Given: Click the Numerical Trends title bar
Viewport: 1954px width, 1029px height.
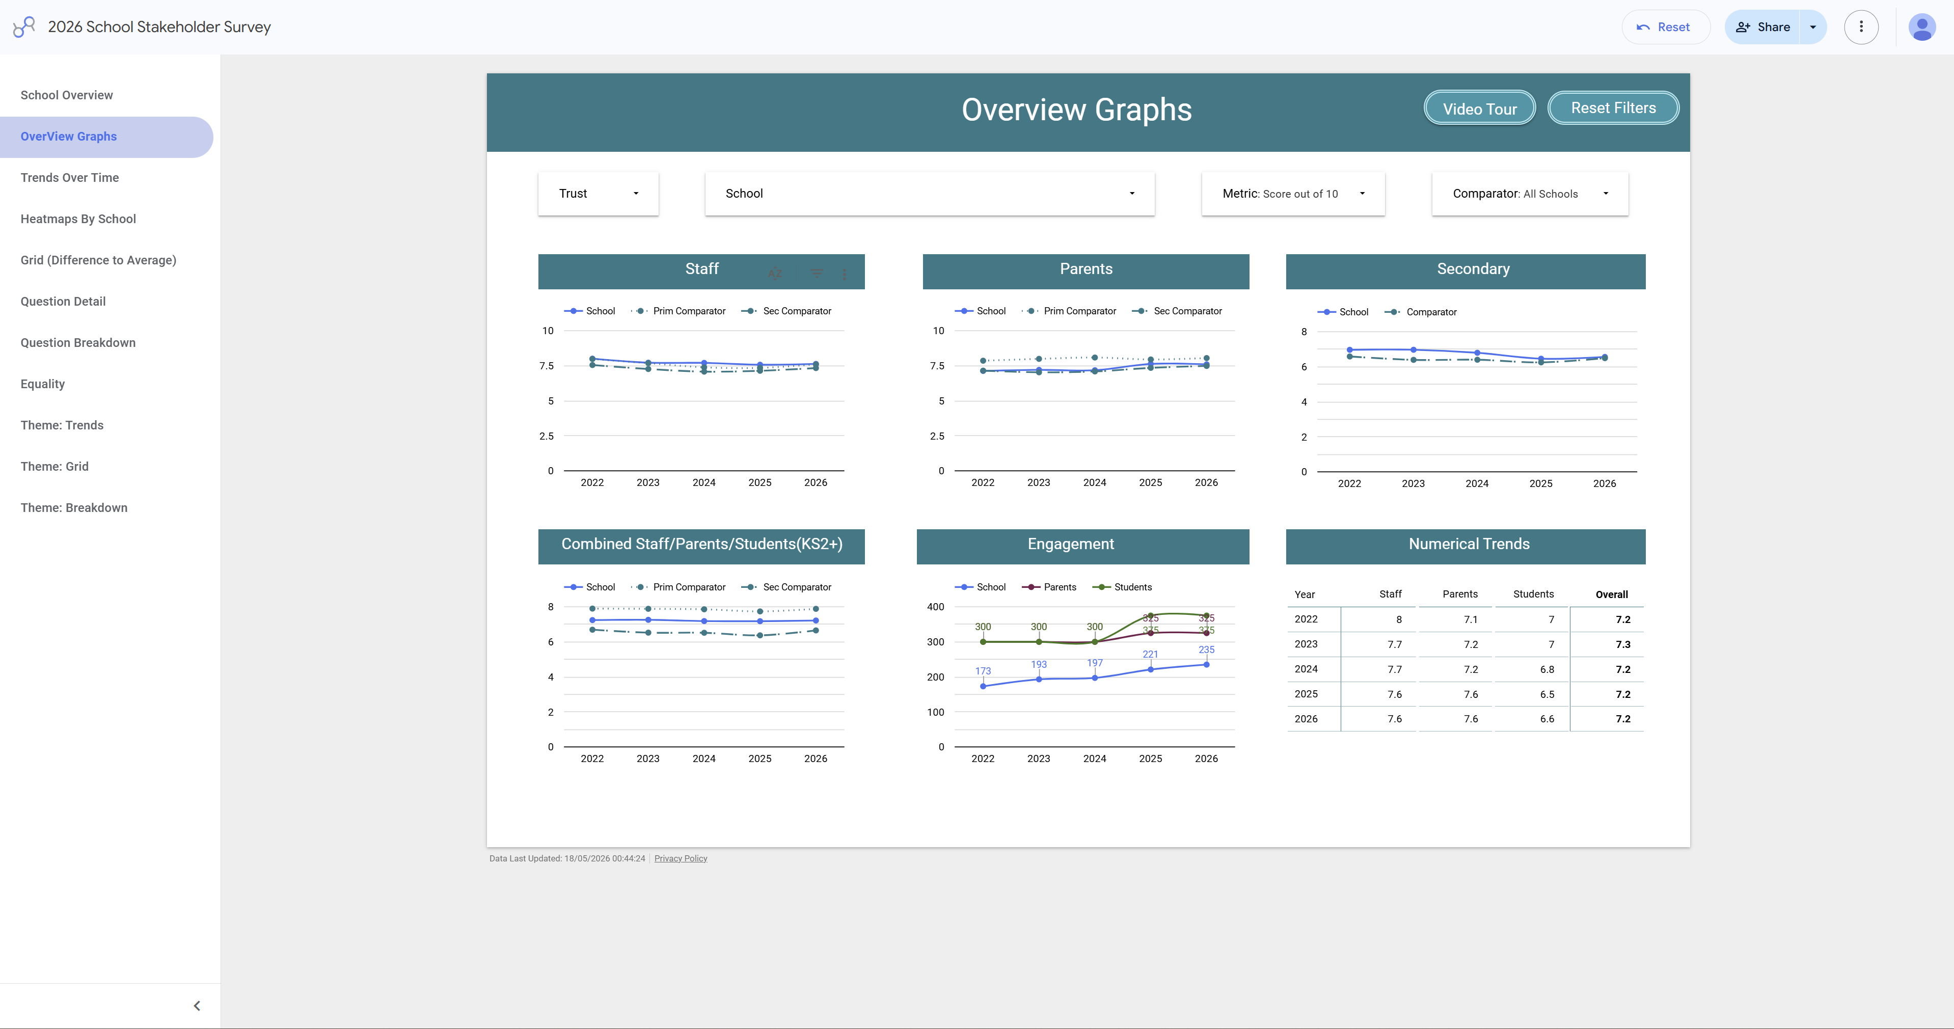Looking at the screenshot, I should coord(1465,547).
